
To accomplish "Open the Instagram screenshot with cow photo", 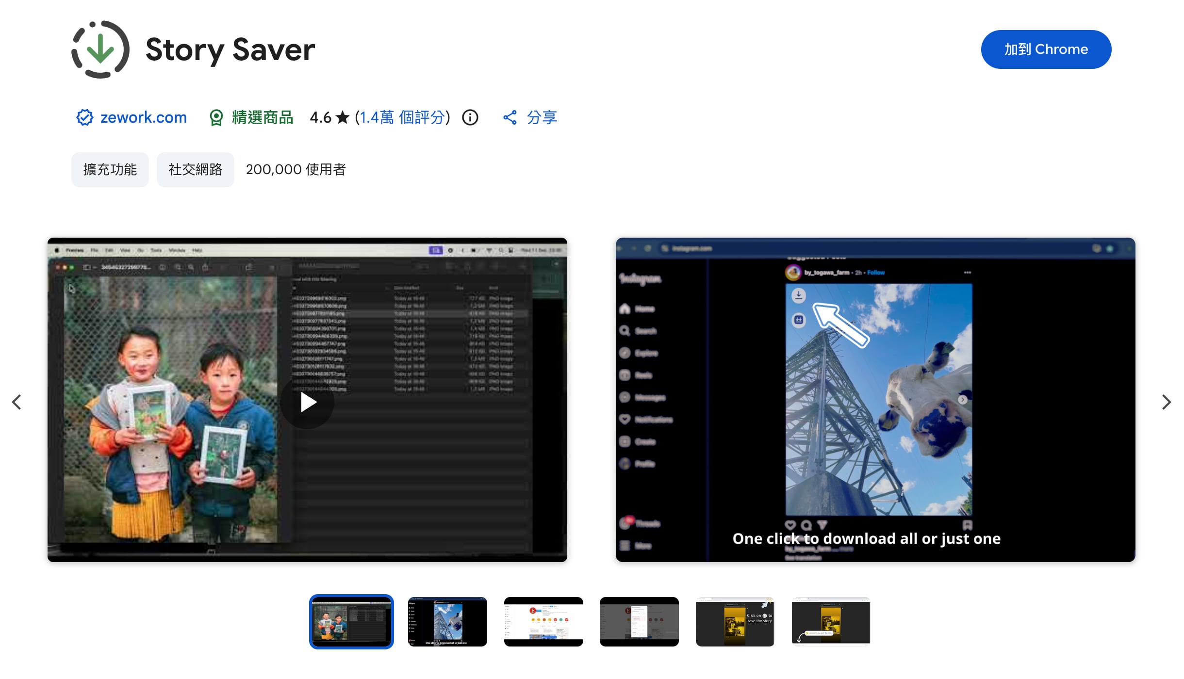I will (x=875, y=400).
